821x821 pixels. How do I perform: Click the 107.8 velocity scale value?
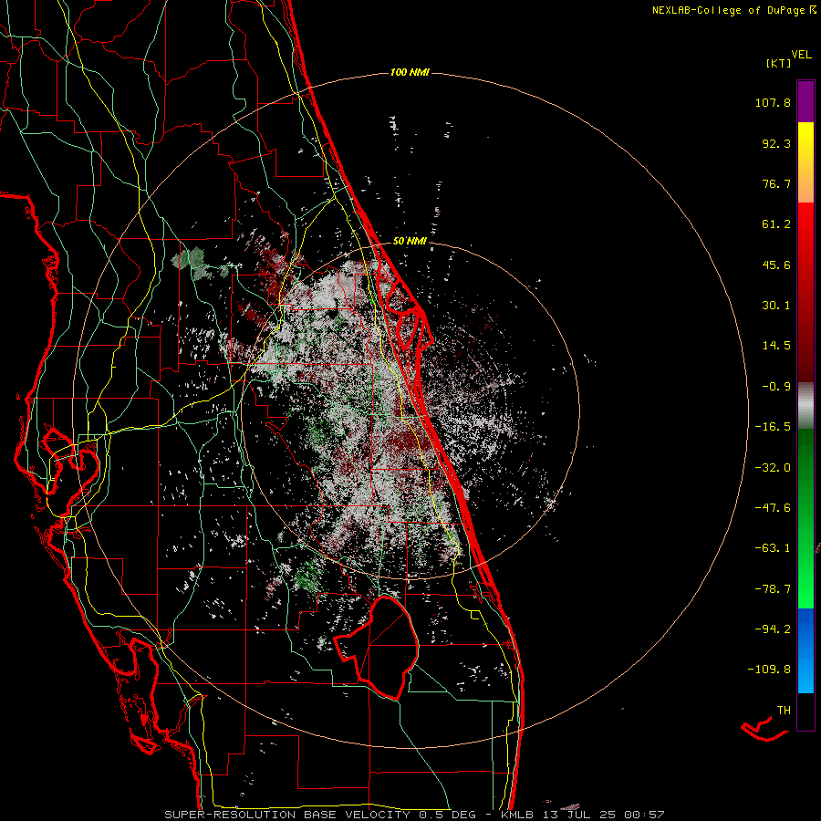(773, 102)
